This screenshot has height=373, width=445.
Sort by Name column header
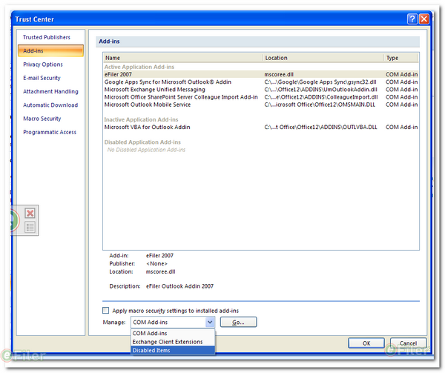(x=182, y=58)
